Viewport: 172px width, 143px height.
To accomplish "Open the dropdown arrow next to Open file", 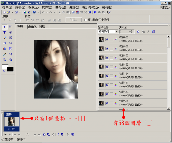I will [12, 12].
